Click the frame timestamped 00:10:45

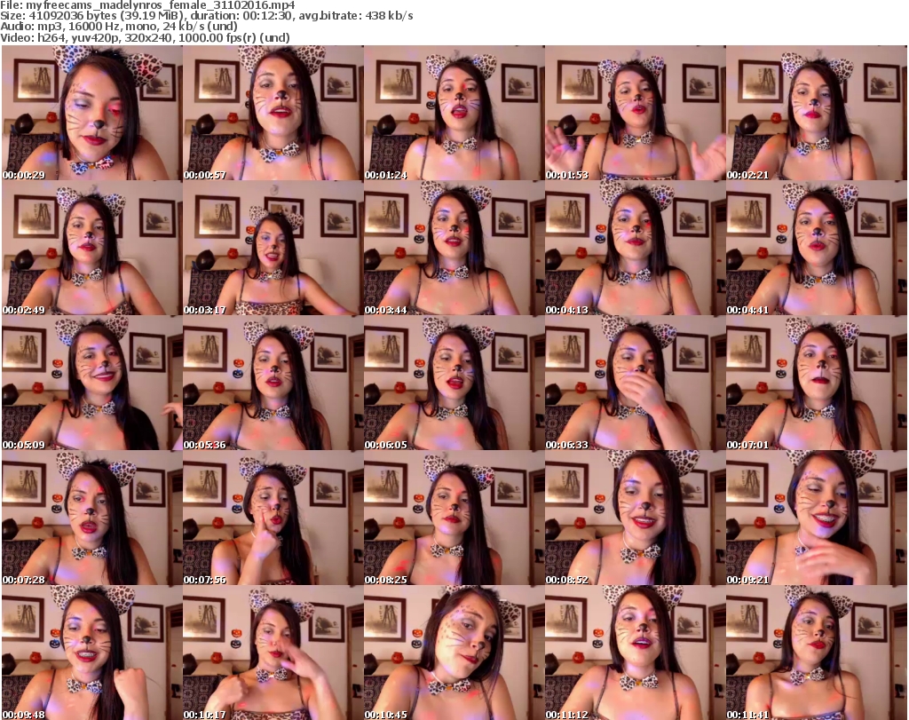point(454,653)
